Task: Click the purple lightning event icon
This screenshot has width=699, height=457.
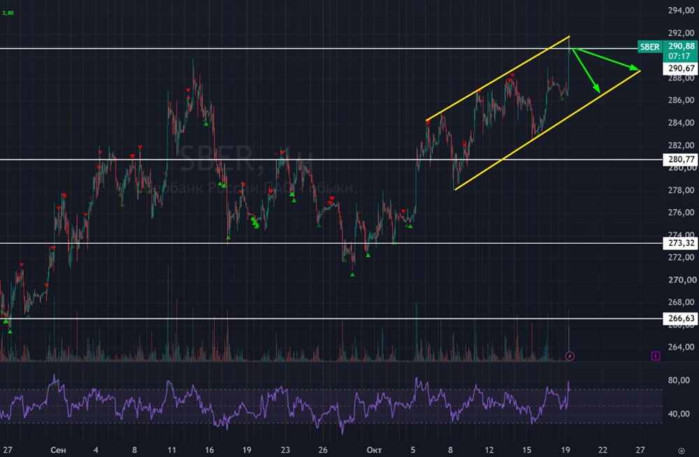Action: pyautogui.click(x=570, y=356)
